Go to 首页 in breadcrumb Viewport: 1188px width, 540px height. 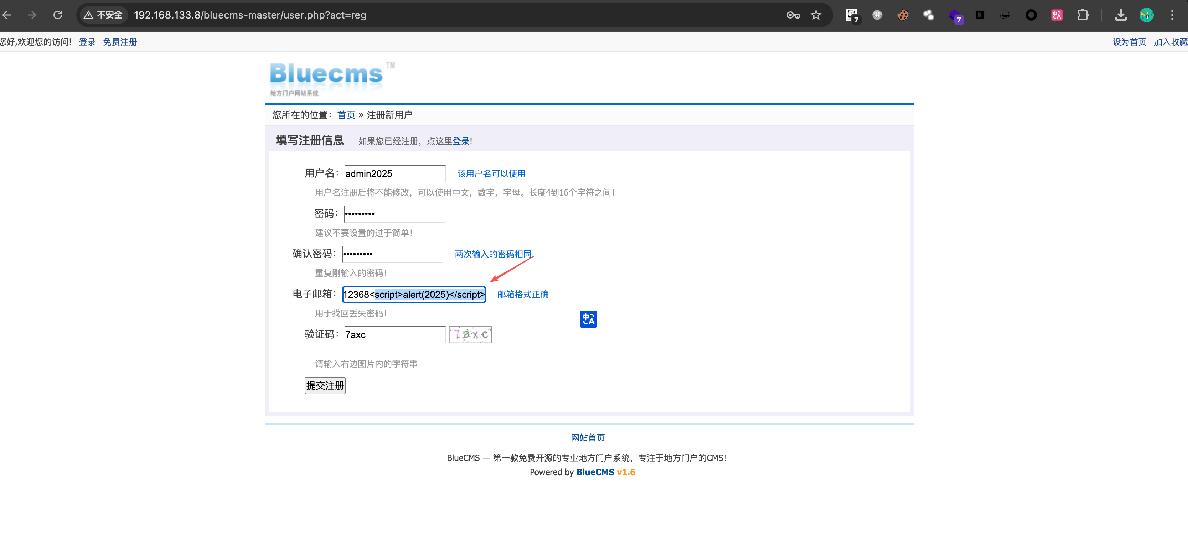point(346,115)
